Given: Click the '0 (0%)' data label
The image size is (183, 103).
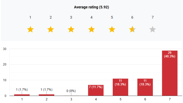Looking at the screenshot, I should [x=71, y=91].
